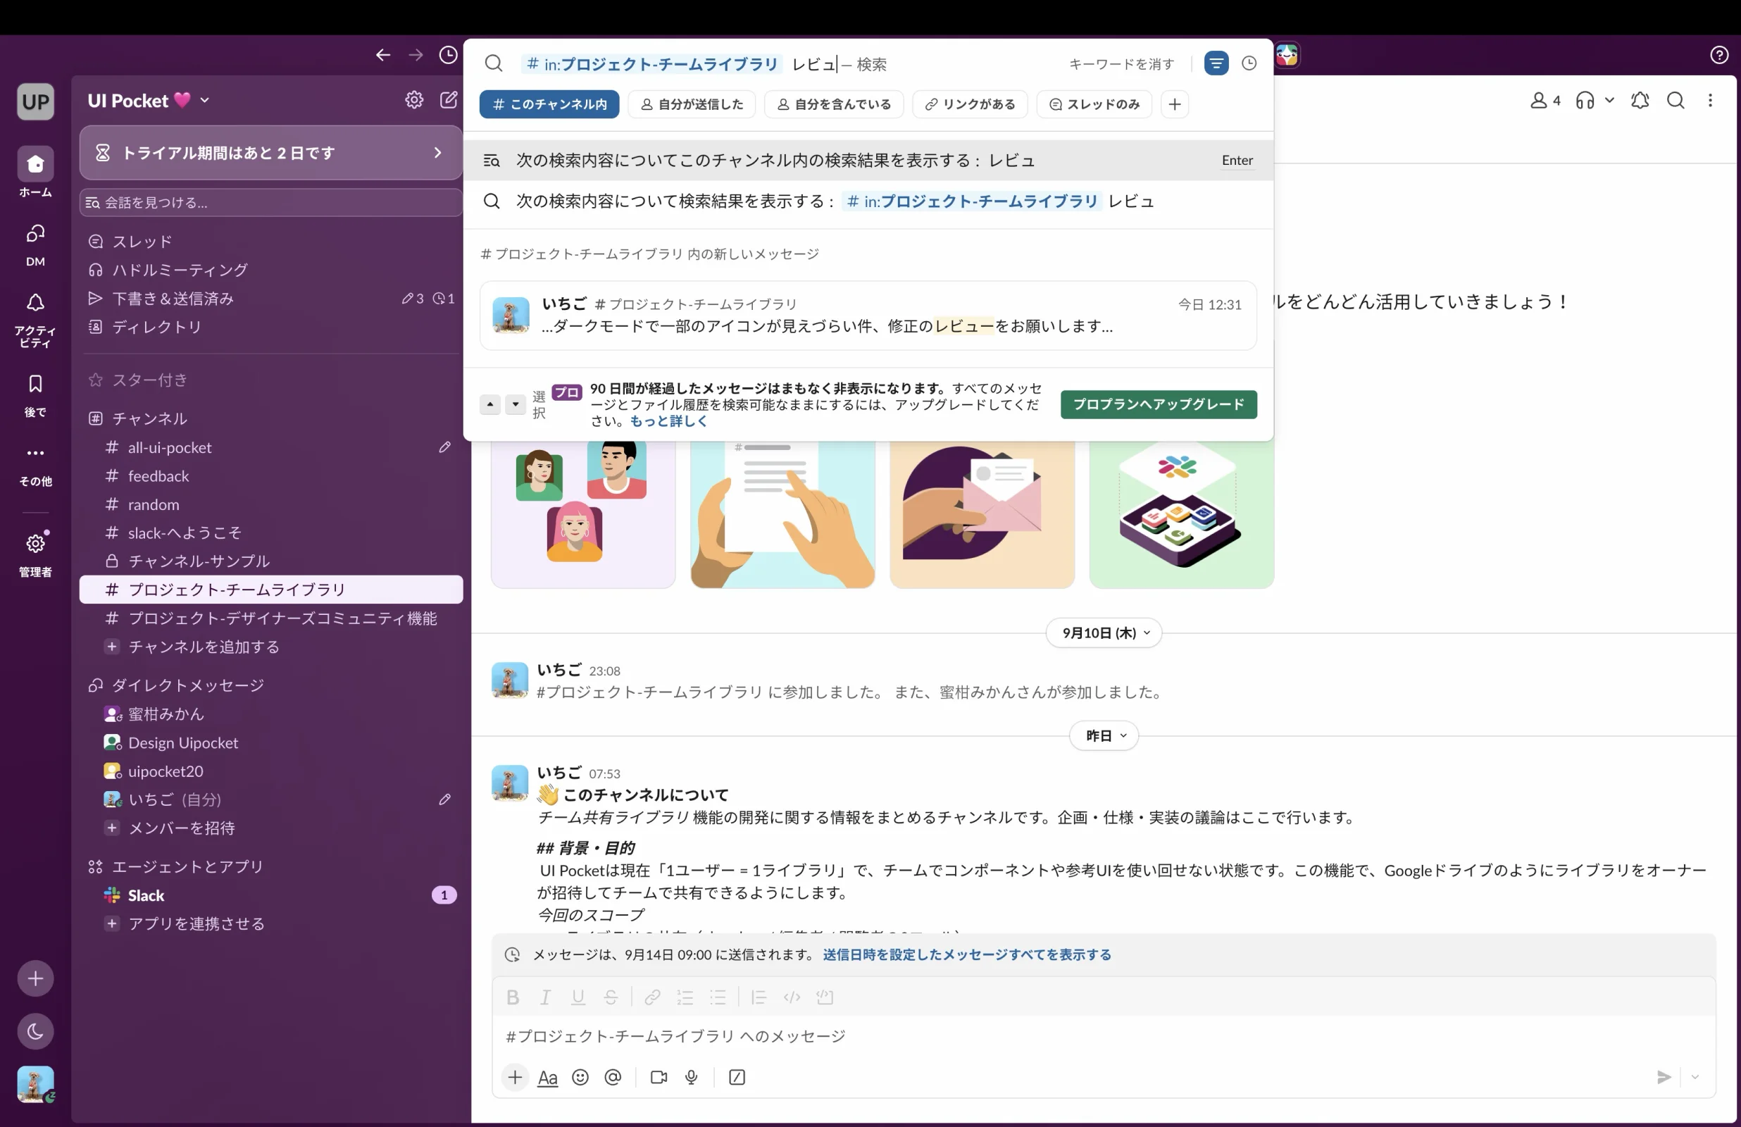This screenshot has width=1741, height=1127.
Task: Click the channel search magnifier icon in header
Action: pyautogui.click(x=1676, y=100)
